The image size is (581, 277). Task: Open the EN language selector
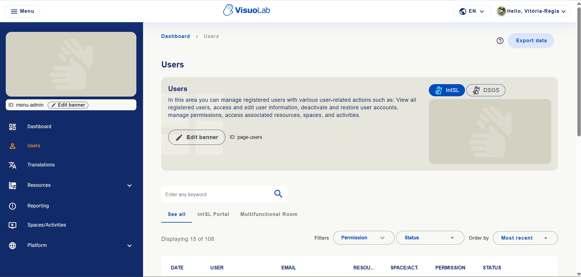(x=472, y=11)
